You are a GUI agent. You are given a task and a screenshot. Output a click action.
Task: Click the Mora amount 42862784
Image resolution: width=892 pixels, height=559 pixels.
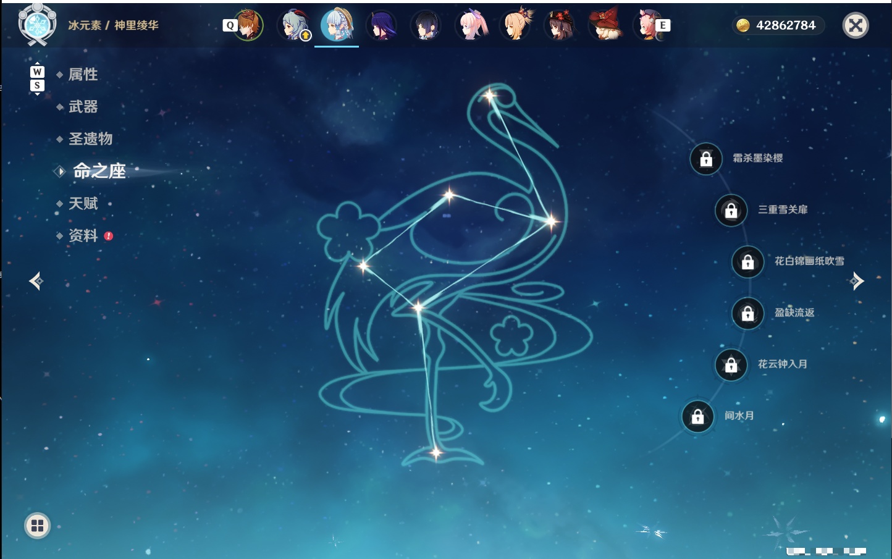tap(786, 25)
